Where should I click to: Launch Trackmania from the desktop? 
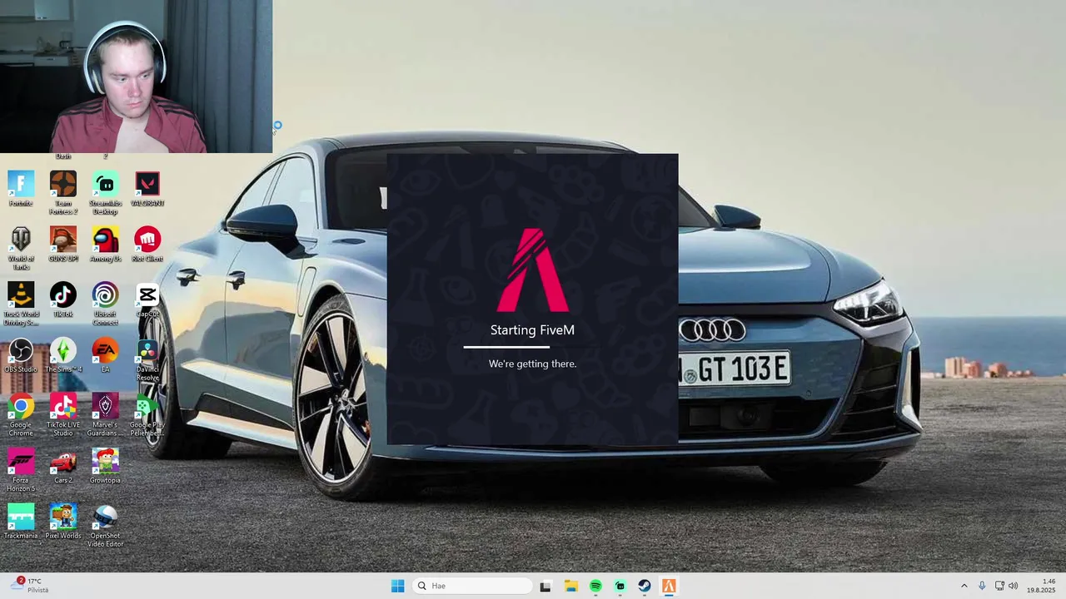pos(21,522)
